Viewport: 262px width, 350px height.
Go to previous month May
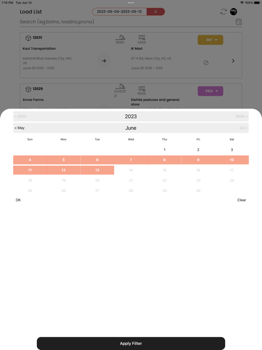(x=20, y=128)
